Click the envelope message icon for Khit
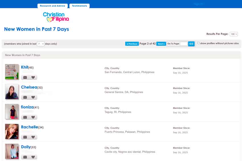 click(25, 78)
